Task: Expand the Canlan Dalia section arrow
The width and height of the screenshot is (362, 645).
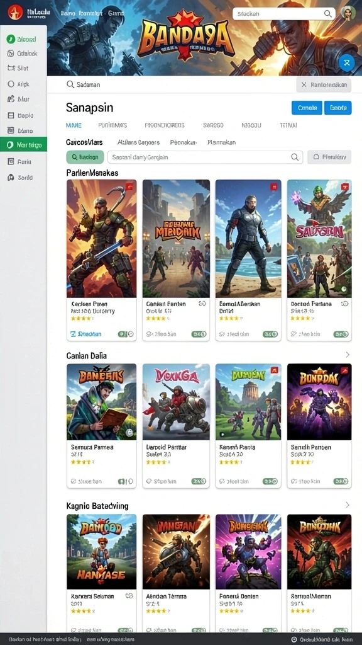Action: coord(348,355)
